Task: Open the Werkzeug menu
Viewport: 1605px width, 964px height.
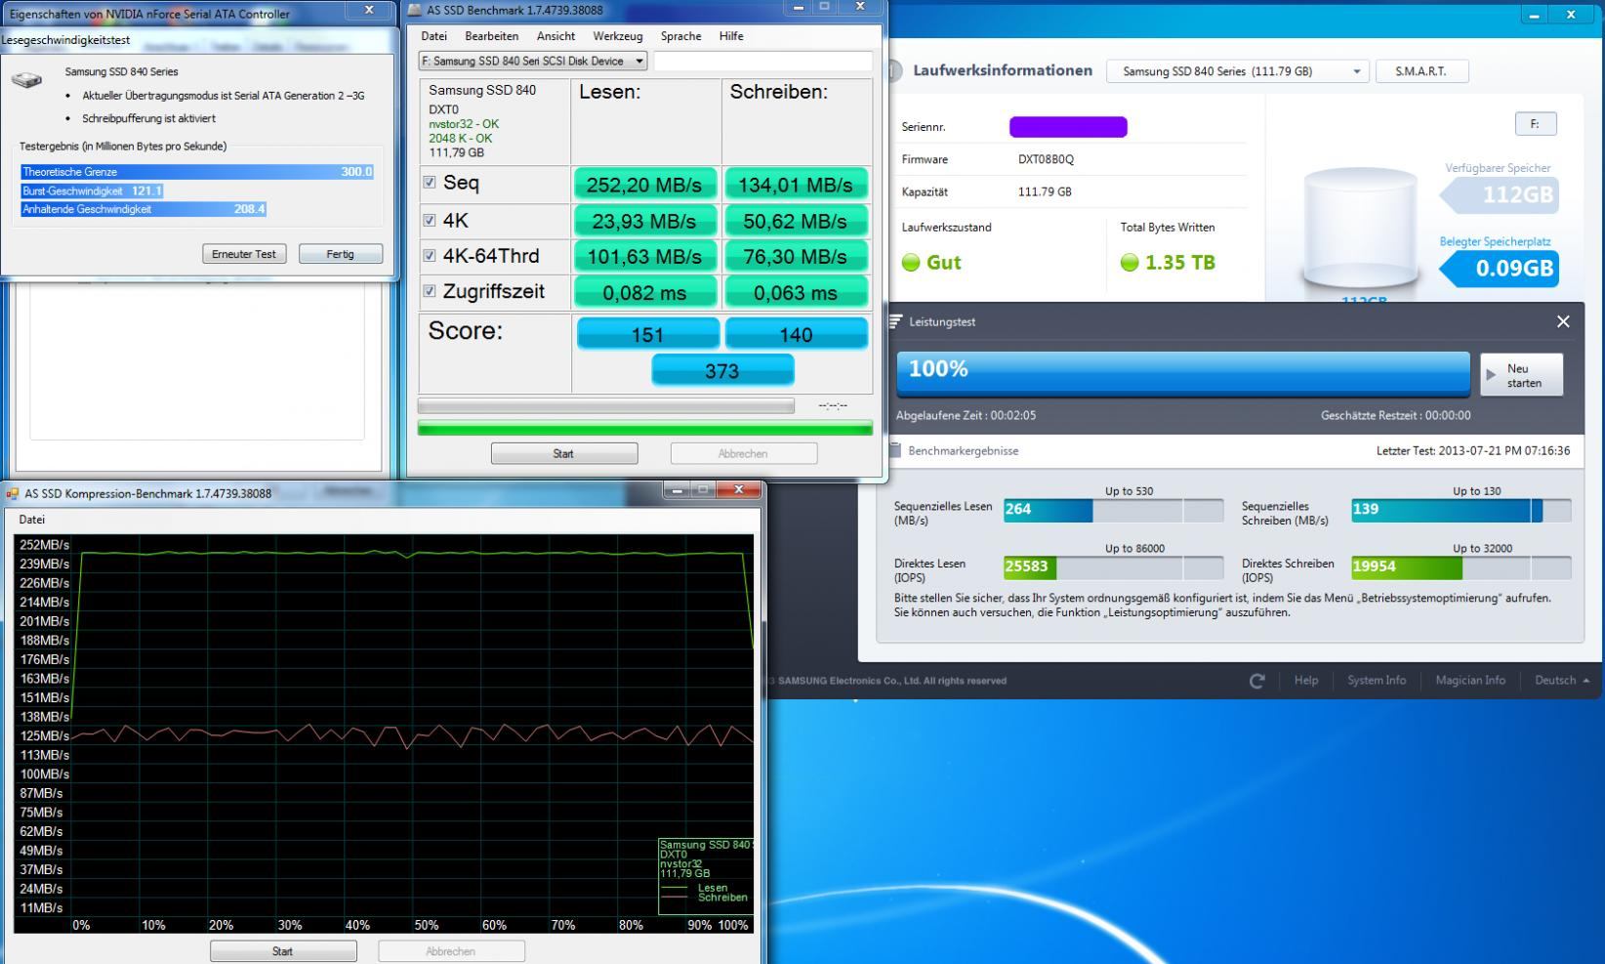Action: pyautogui.click(x=617, y=36)
